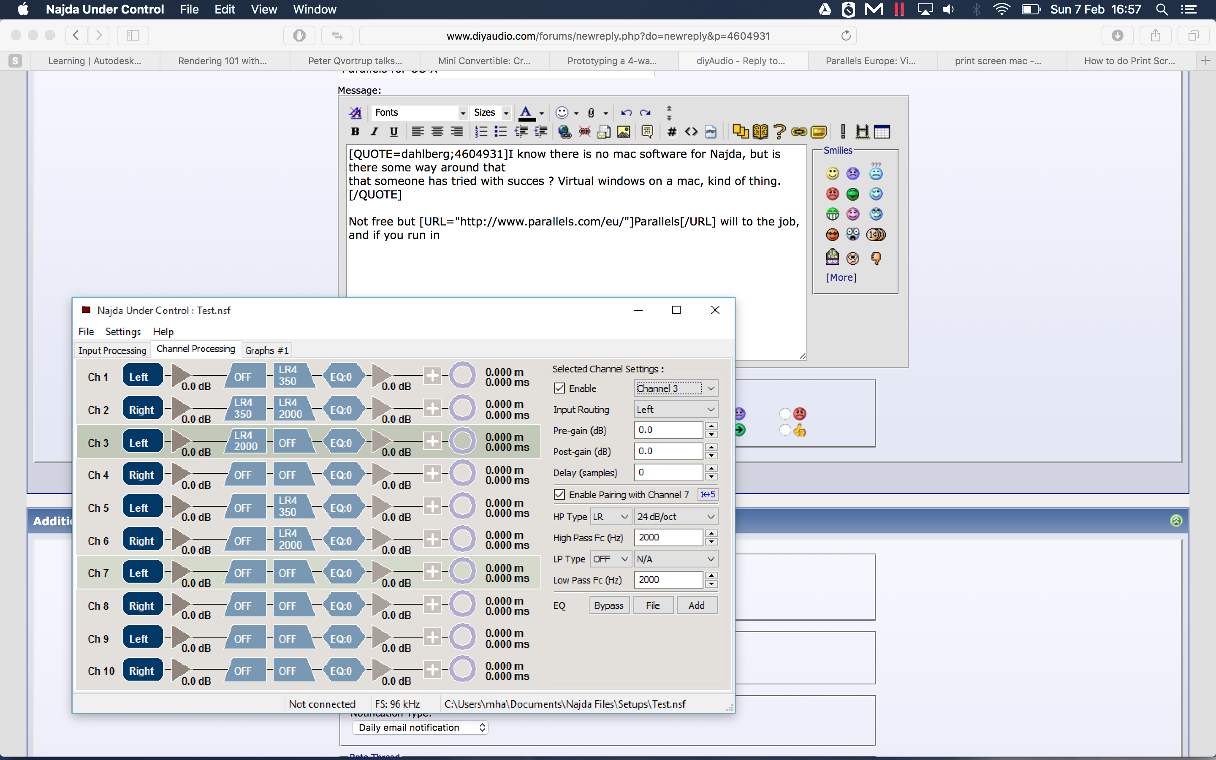Open the Input Routing Left dropdown
The width and height of the screenshot is (1216, 760).
pos(676,409)
